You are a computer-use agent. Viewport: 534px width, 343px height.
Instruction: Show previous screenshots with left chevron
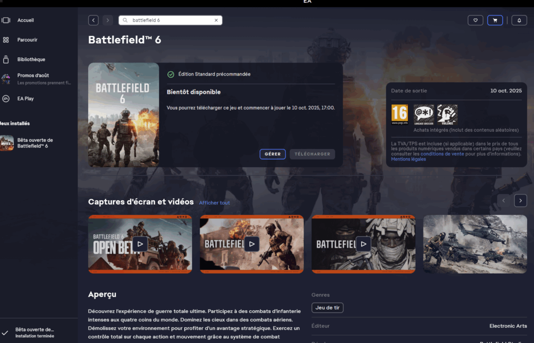point(504,201)
